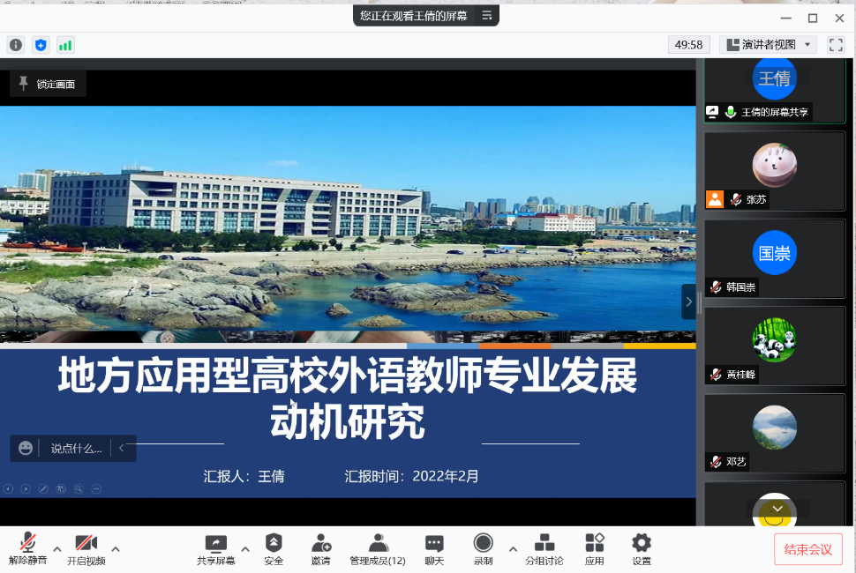
Task: Turn on camera with 开启视频
Action: (86, 544)
